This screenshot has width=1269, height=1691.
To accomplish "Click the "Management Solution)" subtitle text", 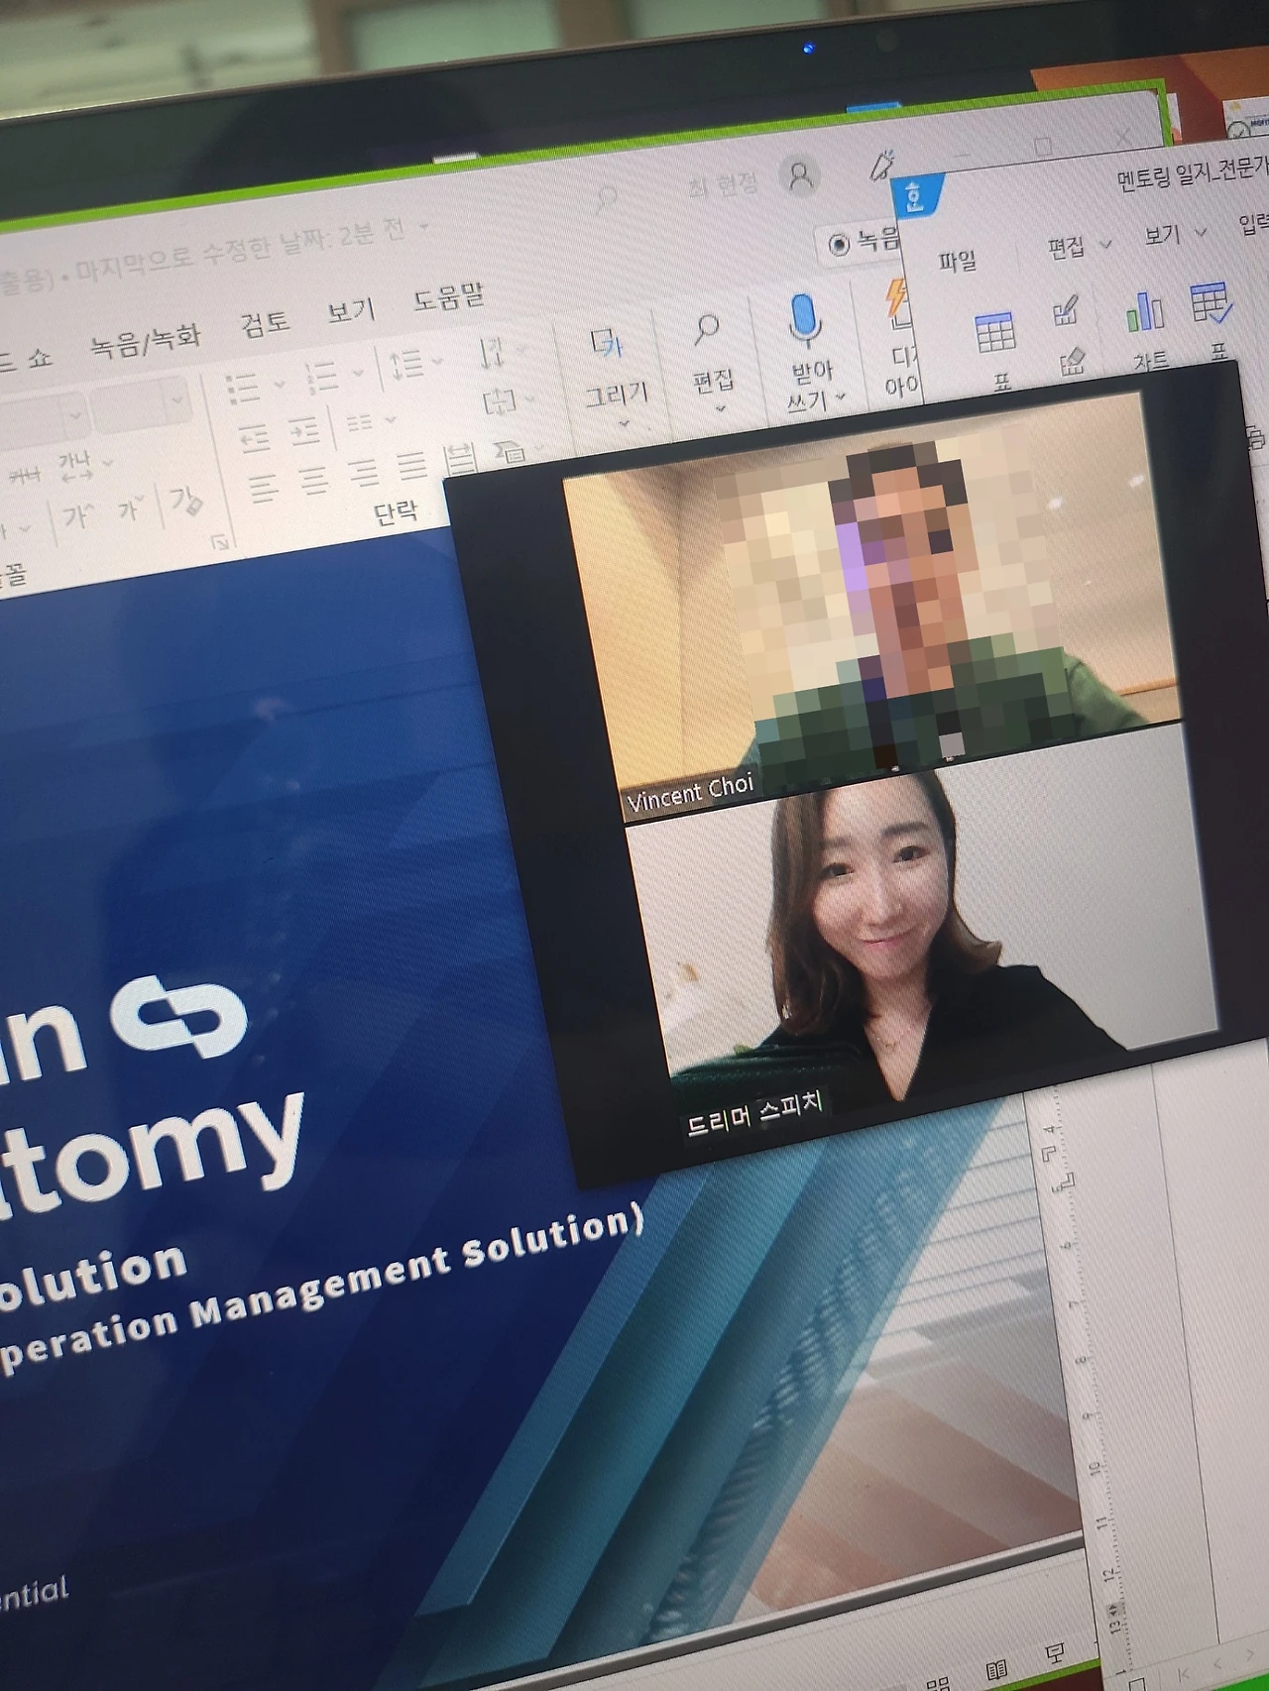I will click(x=417, y=1268).
